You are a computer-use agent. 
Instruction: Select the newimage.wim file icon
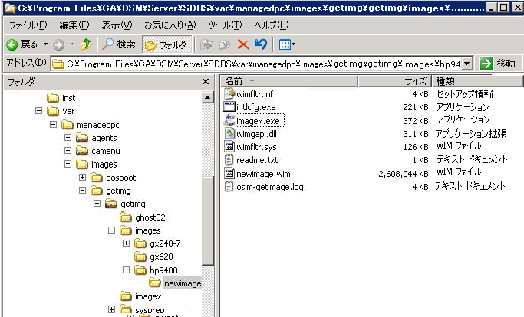point(229,173)
